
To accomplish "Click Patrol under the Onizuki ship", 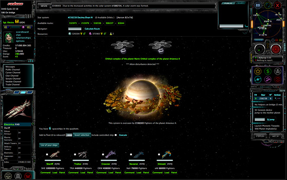I will pos(174,173).
